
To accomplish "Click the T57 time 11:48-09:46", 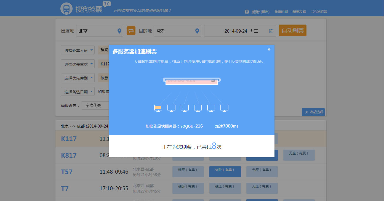I will coord(114,172).
